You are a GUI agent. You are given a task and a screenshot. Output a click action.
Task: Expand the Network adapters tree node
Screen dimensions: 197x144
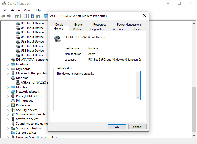pyautogui.click(x=8, y=92)
